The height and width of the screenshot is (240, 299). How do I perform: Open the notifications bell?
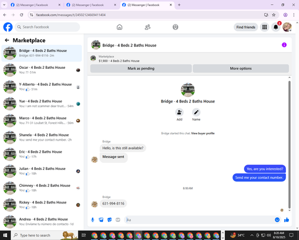[276, 27]
